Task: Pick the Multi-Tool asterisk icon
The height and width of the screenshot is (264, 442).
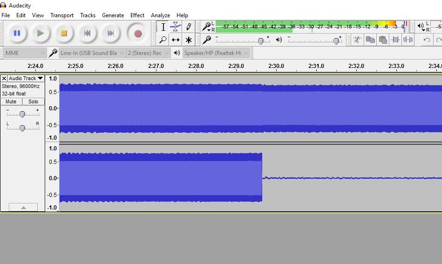Action: pyautogui.click(x=188, y=40)
